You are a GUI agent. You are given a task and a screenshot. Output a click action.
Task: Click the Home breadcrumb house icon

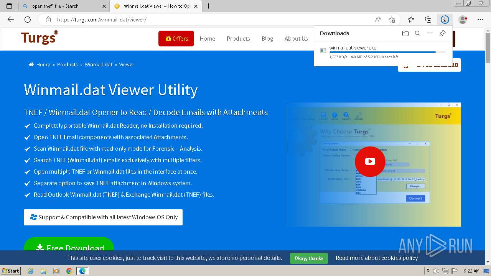click(x=31, y=64)
